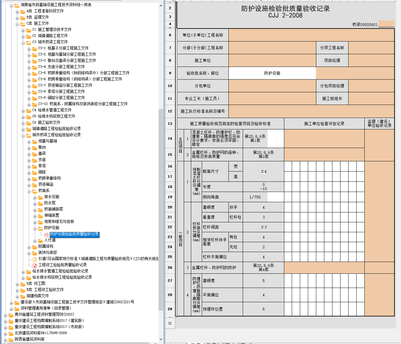401x344 pixels.
Task: Open C3-5 桥跨承重结构（除钢结构梁外）分部工程施工文件
Action: pyautogui.click(x=84, y=73)
